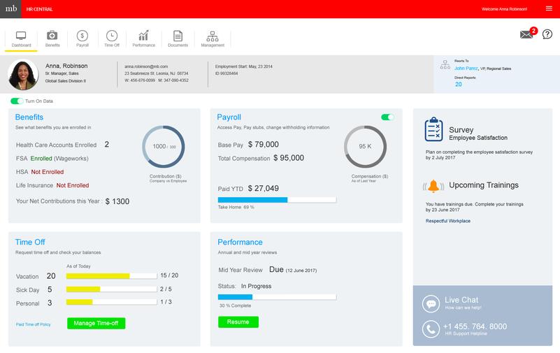Click the help question mark icon
560x353 pixels.
click(x=547, y=34)
